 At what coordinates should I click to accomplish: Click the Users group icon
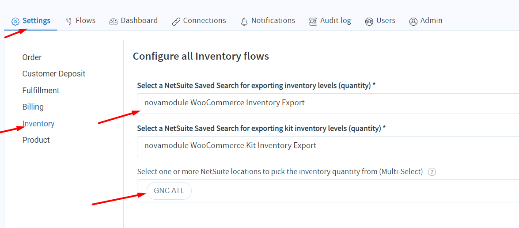pyautogui.click(x=369, y=21)
